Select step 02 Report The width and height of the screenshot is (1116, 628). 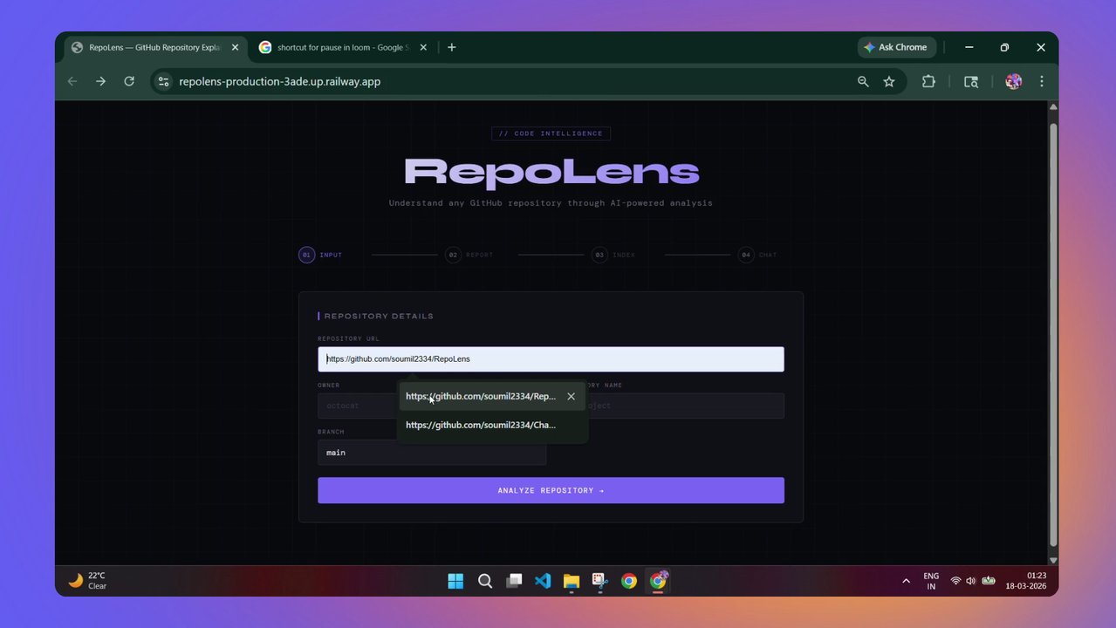pos(469,255)
